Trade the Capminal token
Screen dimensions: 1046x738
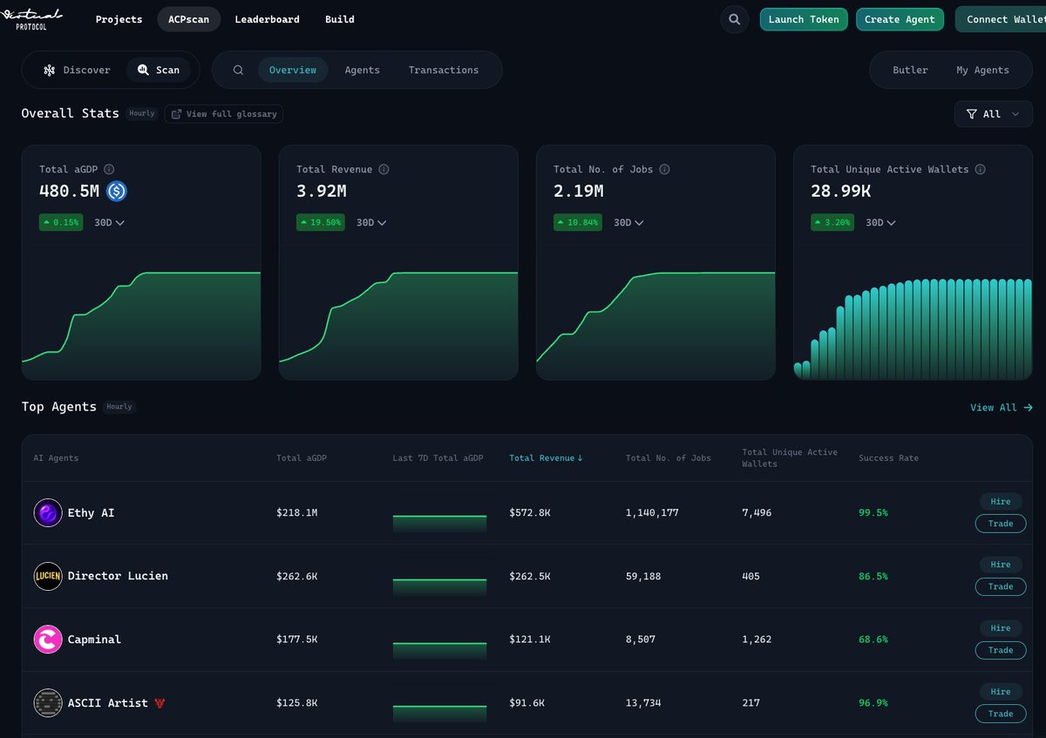coord(1001,650)
